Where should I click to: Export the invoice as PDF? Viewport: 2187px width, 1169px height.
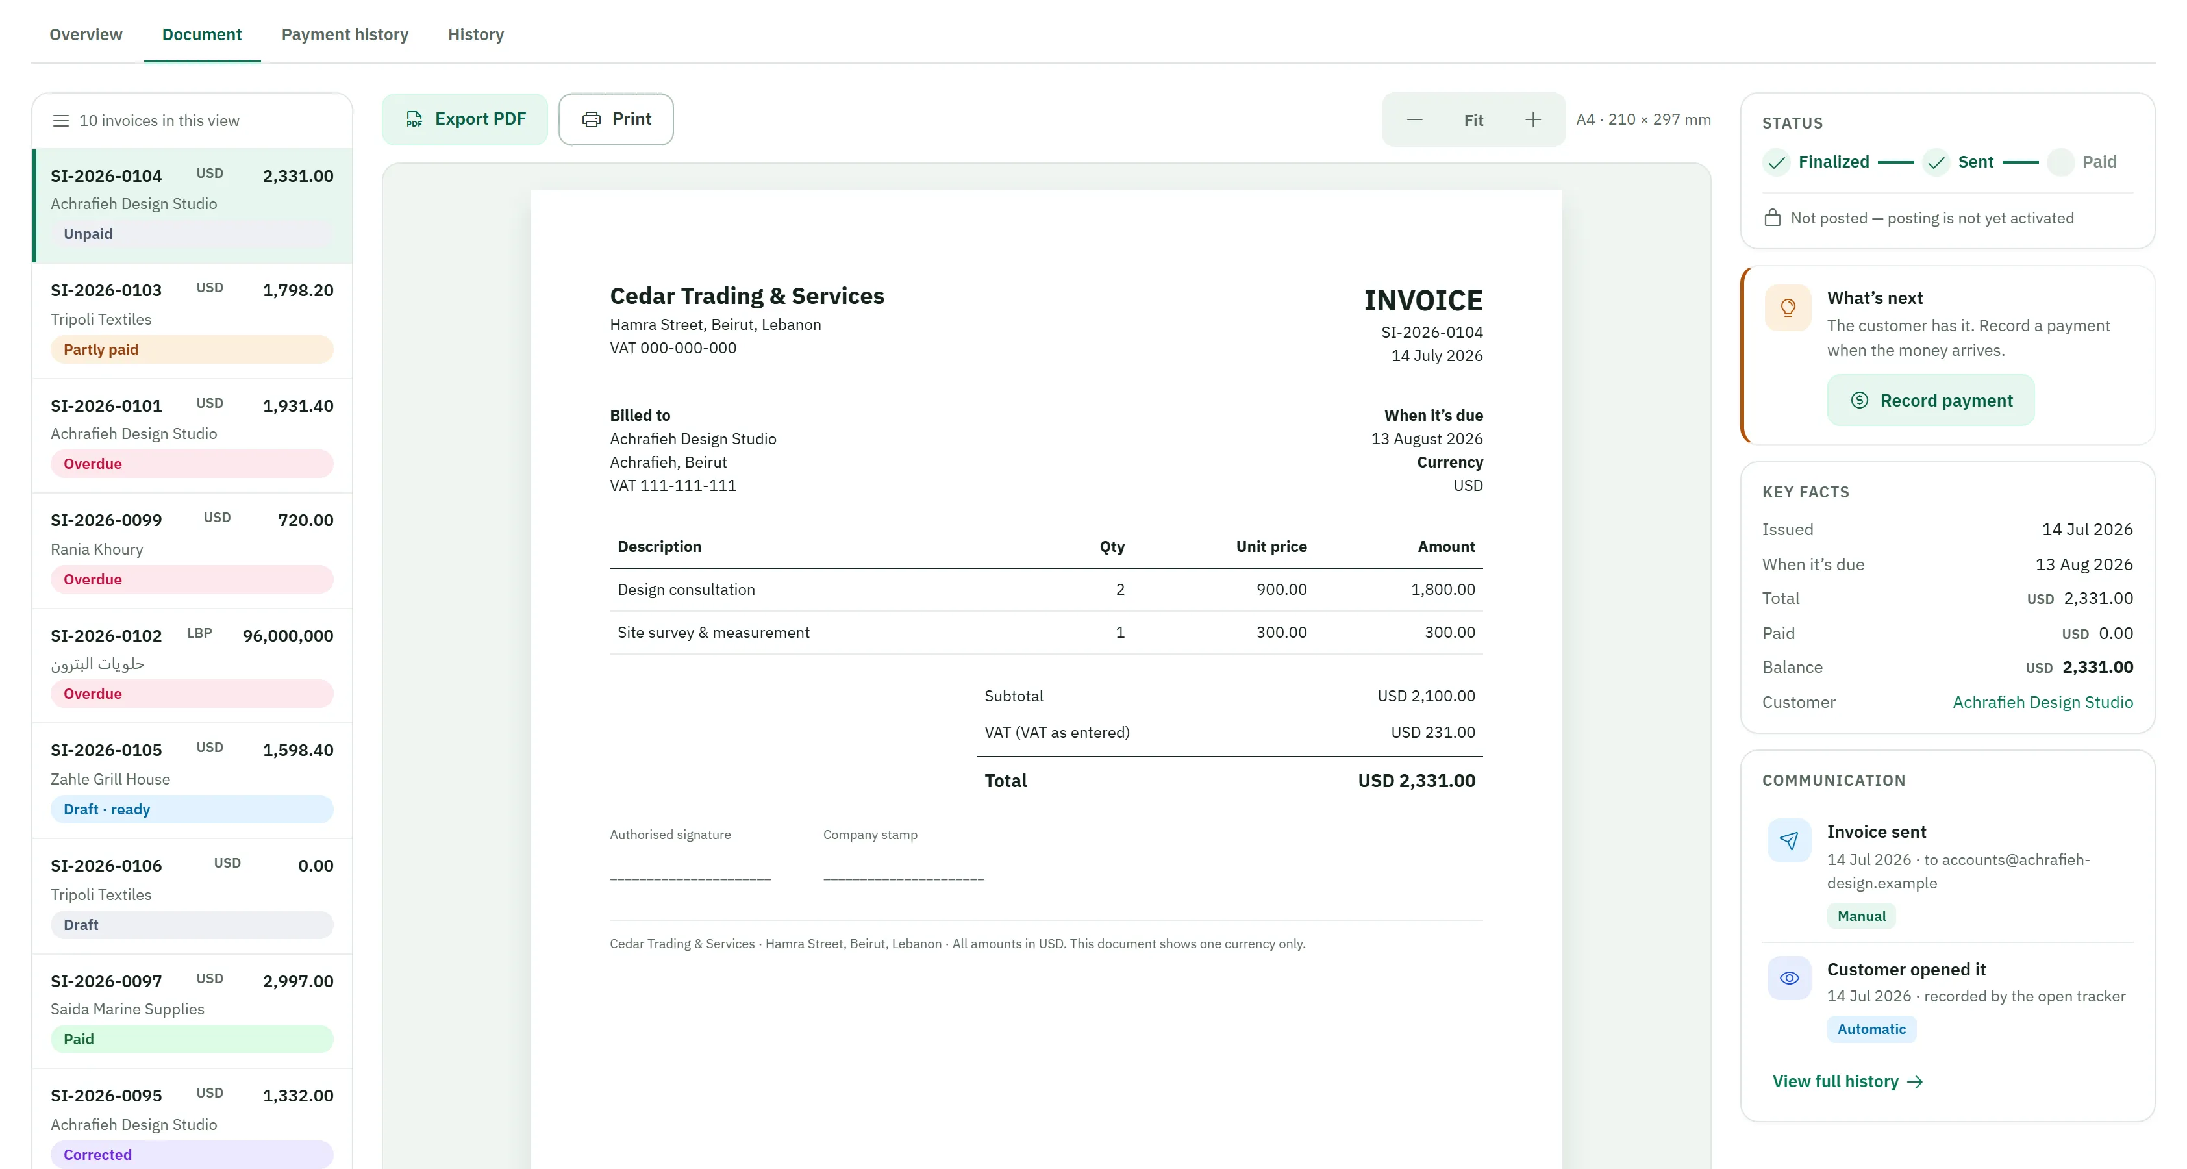click(464, 119)
